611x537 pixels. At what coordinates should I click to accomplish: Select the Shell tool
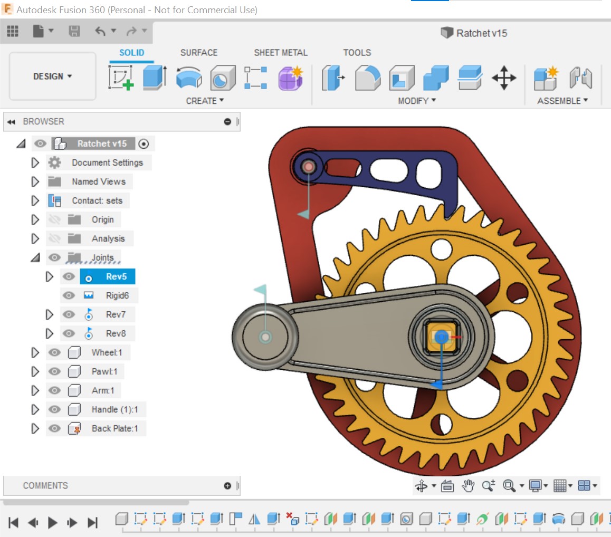[x=402, y=78]
